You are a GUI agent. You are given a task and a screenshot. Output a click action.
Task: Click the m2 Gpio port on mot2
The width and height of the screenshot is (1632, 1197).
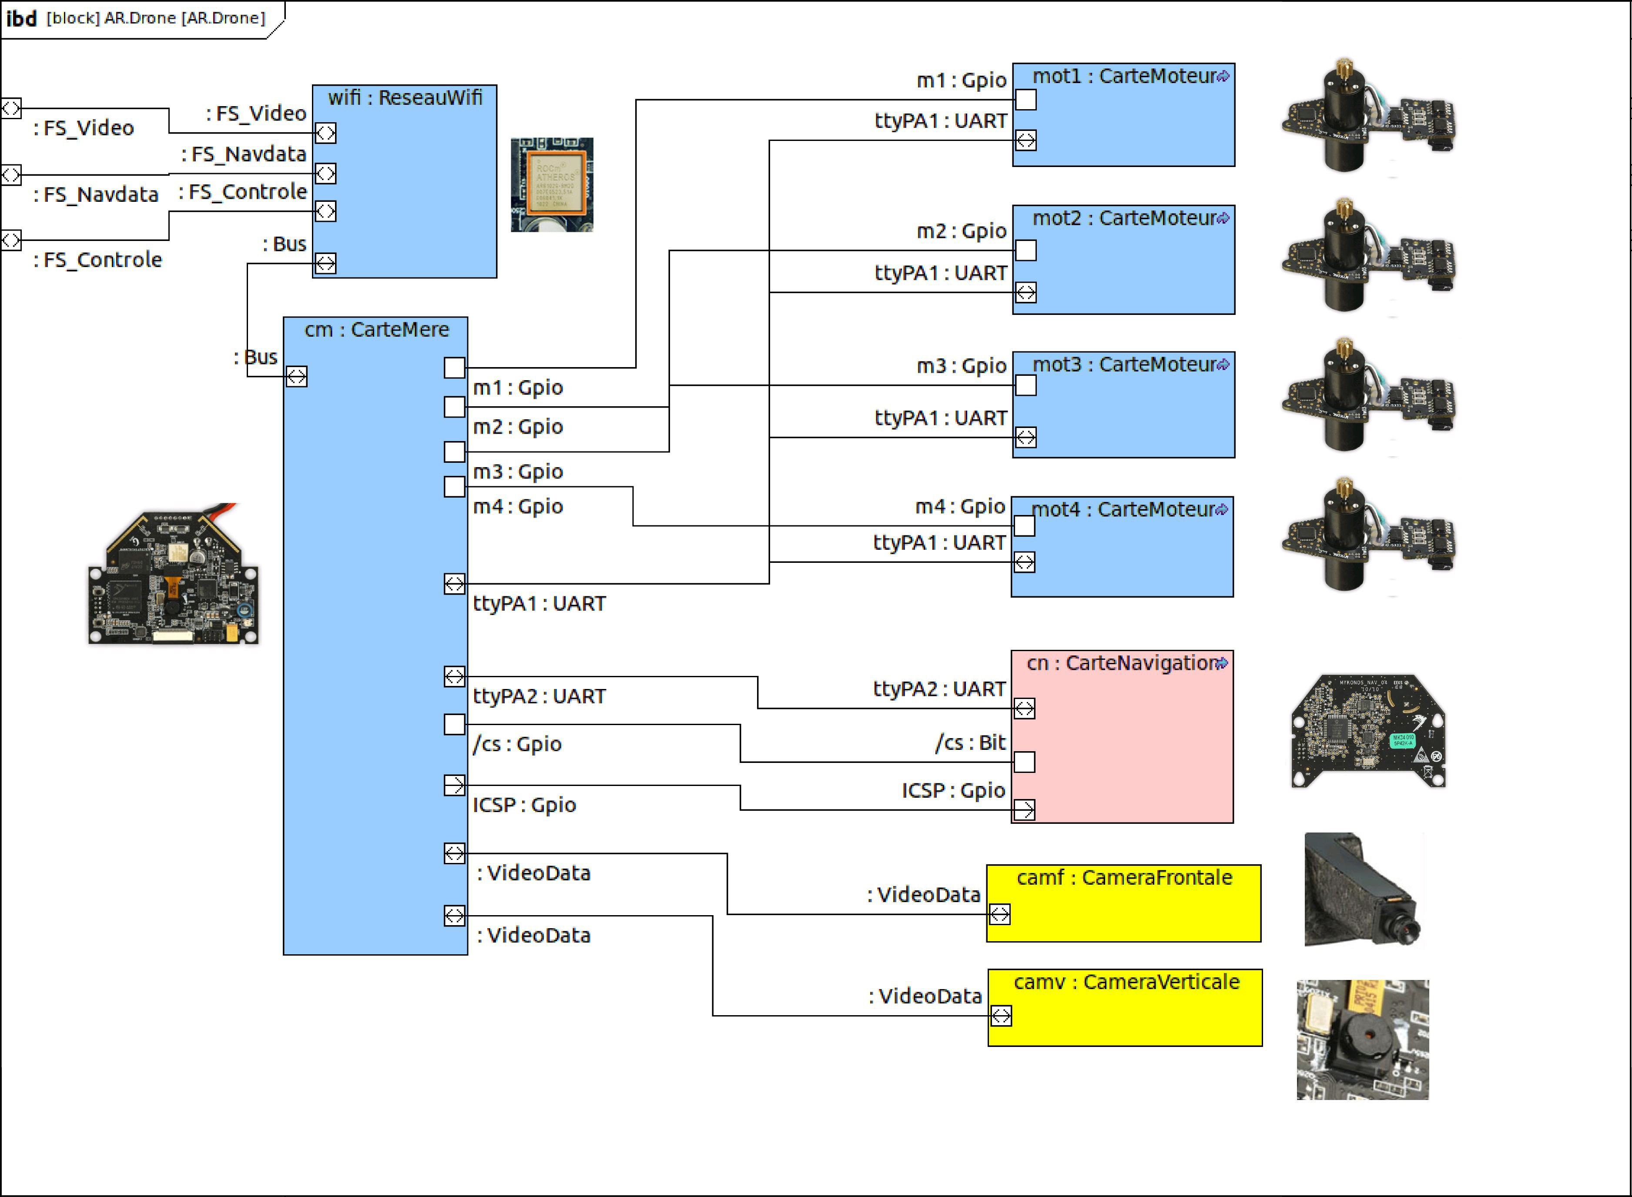coord(1025,251)
